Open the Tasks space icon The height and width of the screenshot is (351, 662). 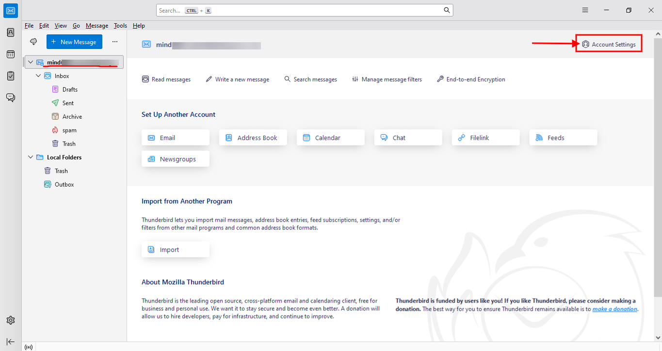[x=11, y=76]
